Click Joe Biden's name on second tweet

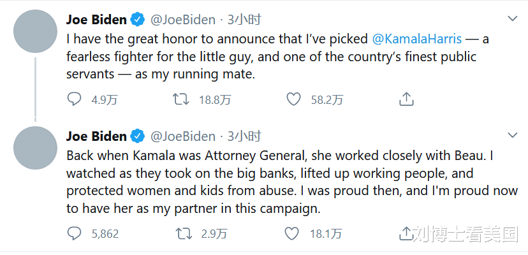96,136
